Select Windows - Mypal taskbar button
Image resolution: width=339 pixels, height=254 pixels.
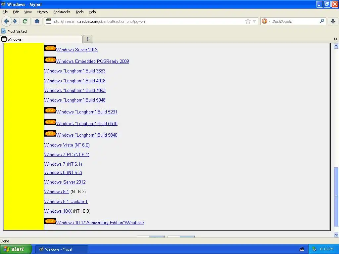(x=61, y=249)
